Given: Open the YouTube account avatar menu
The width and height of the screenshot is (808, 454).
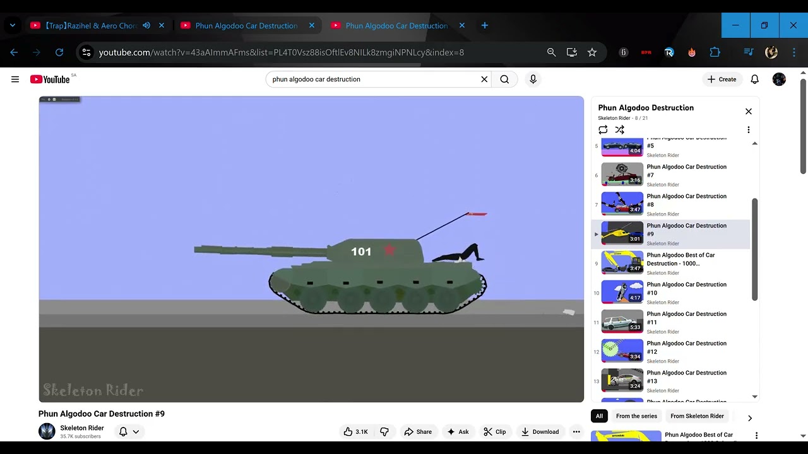Looking at the screenshot, I should click(x=779, y=79).
